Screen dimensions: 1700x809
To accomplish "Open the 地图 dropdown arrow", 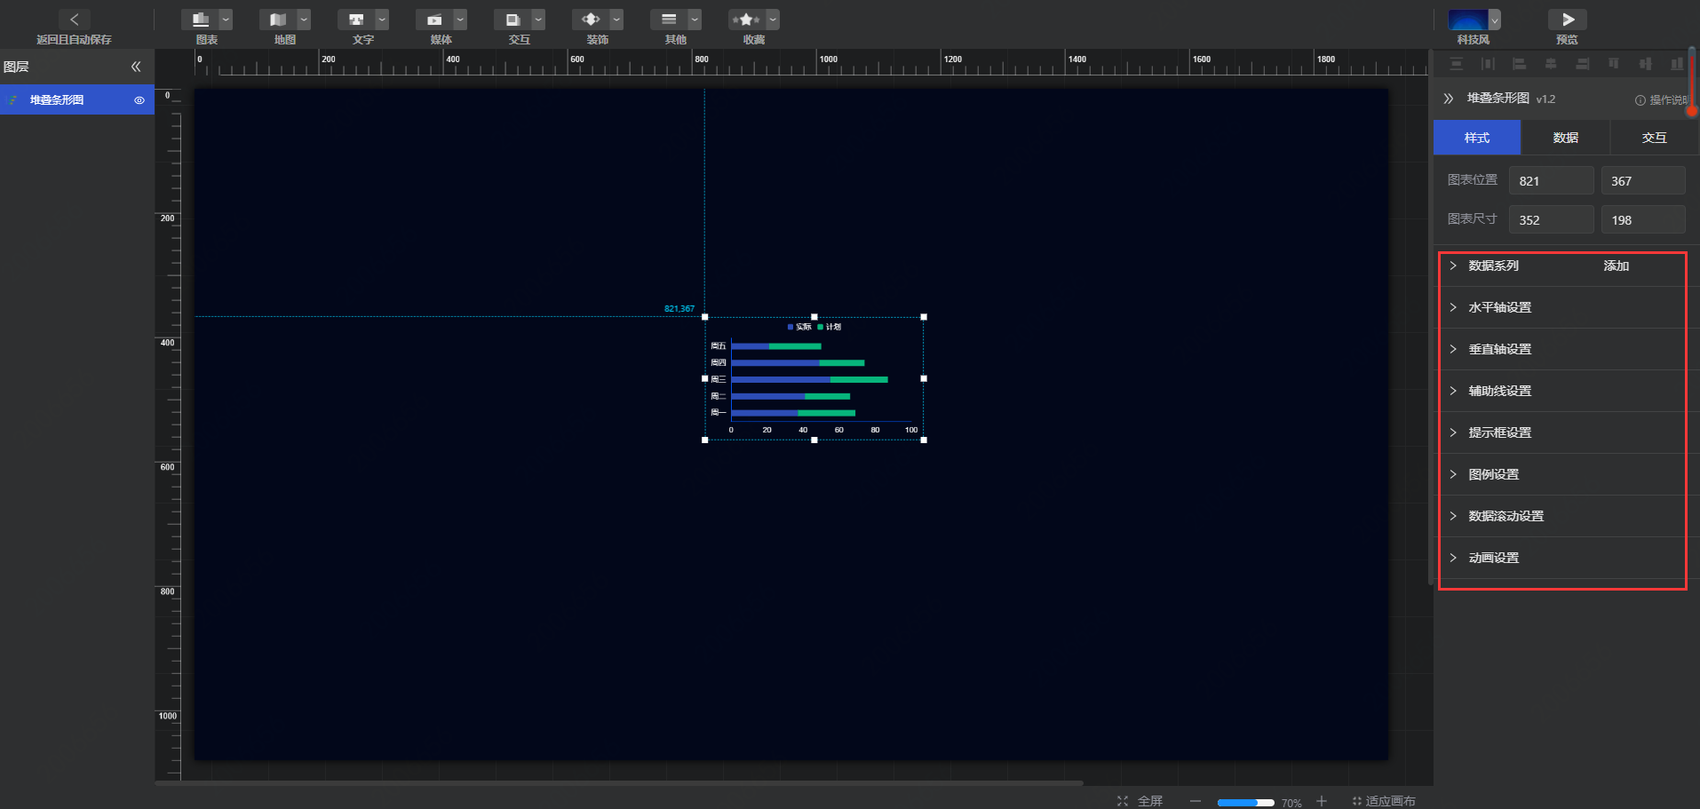I will pyautogui.click(x=304, y=20).
